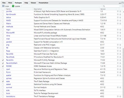Open the mgcv globe icon
This screenshot has width=124, height=98.
click(x=118, y=30)
